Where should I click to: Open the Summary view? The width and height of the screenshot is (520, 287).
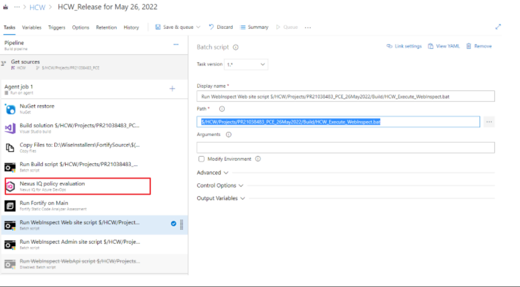(x=254, y=27)
